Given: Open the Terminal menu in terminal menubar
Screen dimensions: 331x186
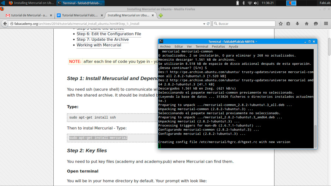Looking at the screenshot, I should pos(202,46).
